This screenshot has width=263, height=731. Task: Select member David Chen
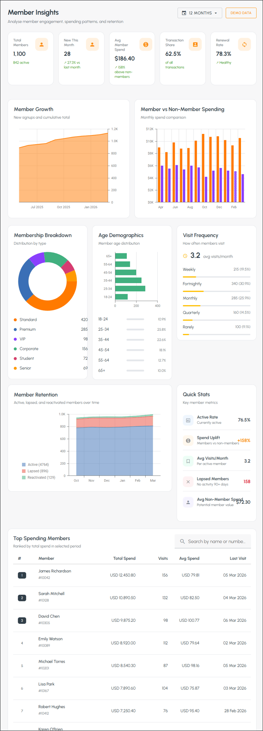pos(49,616)
